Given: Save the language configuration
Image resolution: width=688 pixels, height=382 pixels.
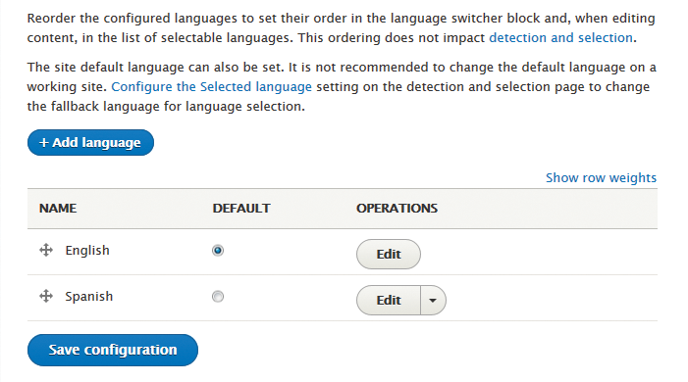Looking at the screenshot, I should [x=113, y=350].
